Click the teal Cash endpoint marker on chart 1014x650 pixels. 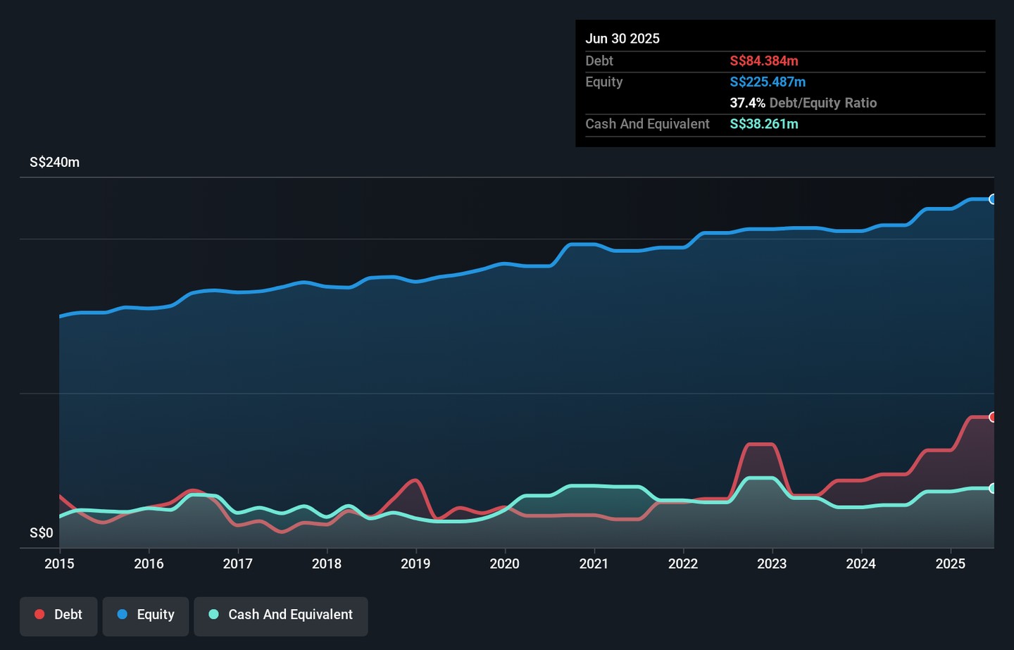[992, 488]
